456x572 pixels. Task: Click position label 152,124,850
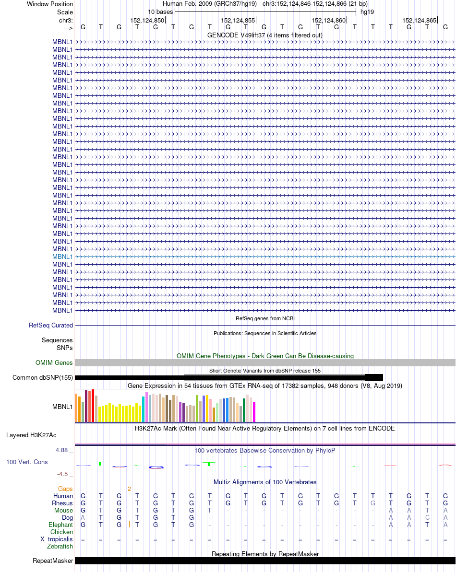(x=147, y=21)
